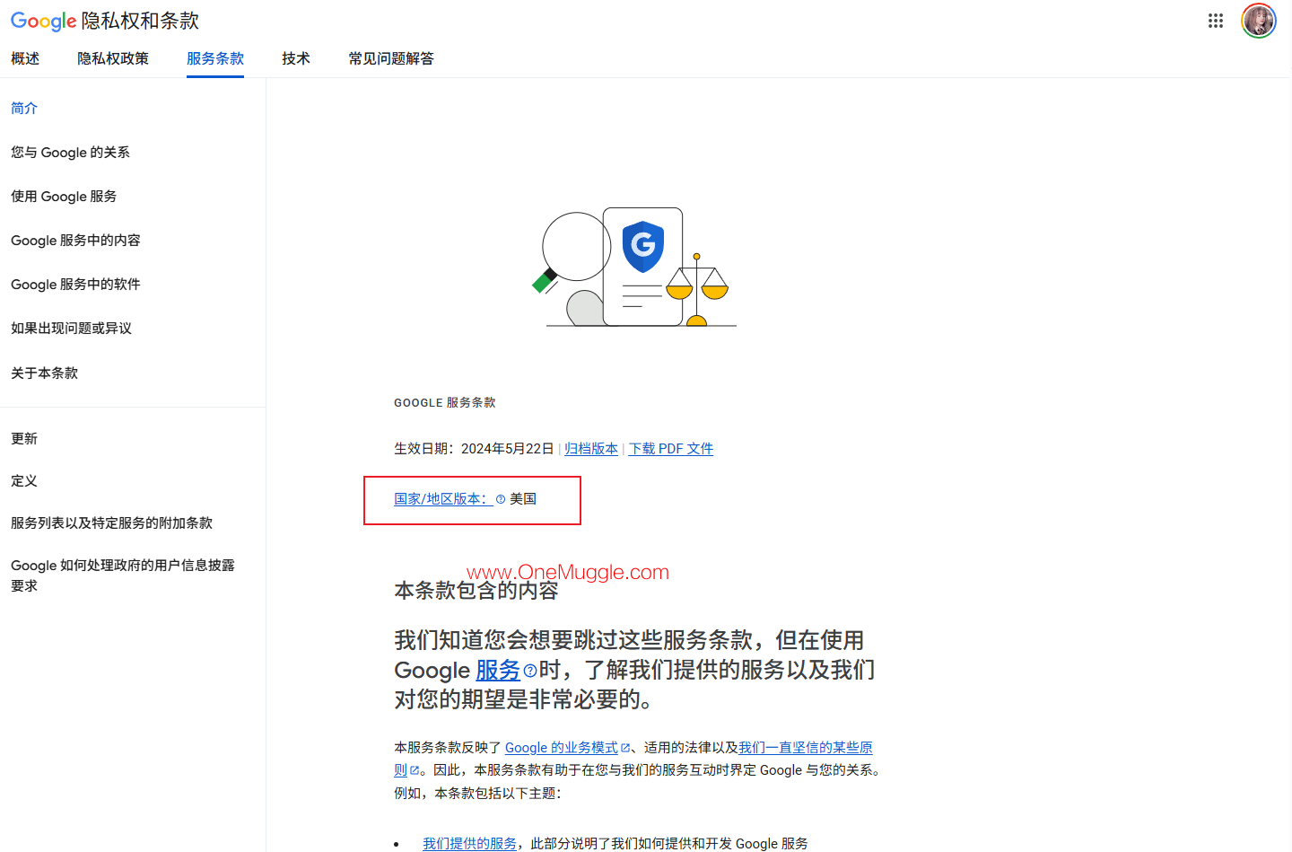Screen dimensions: 1292x852
Task: Click the help icon after the 服务 link
Action: 530,671
